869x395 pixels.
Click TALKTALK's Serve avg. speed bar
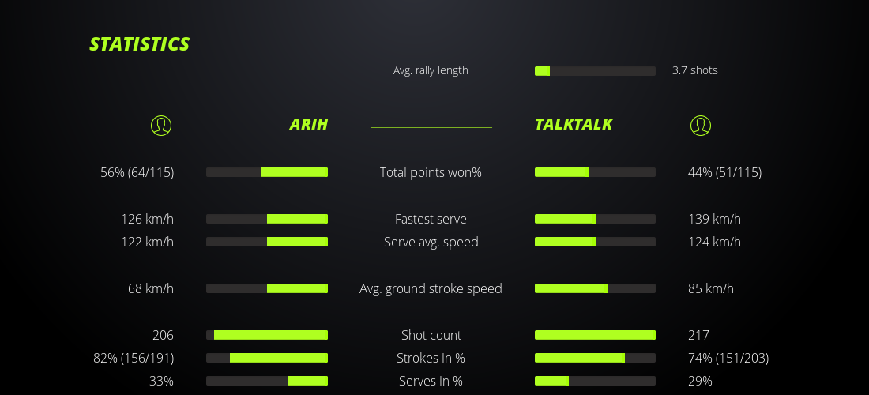coord(595,242)
